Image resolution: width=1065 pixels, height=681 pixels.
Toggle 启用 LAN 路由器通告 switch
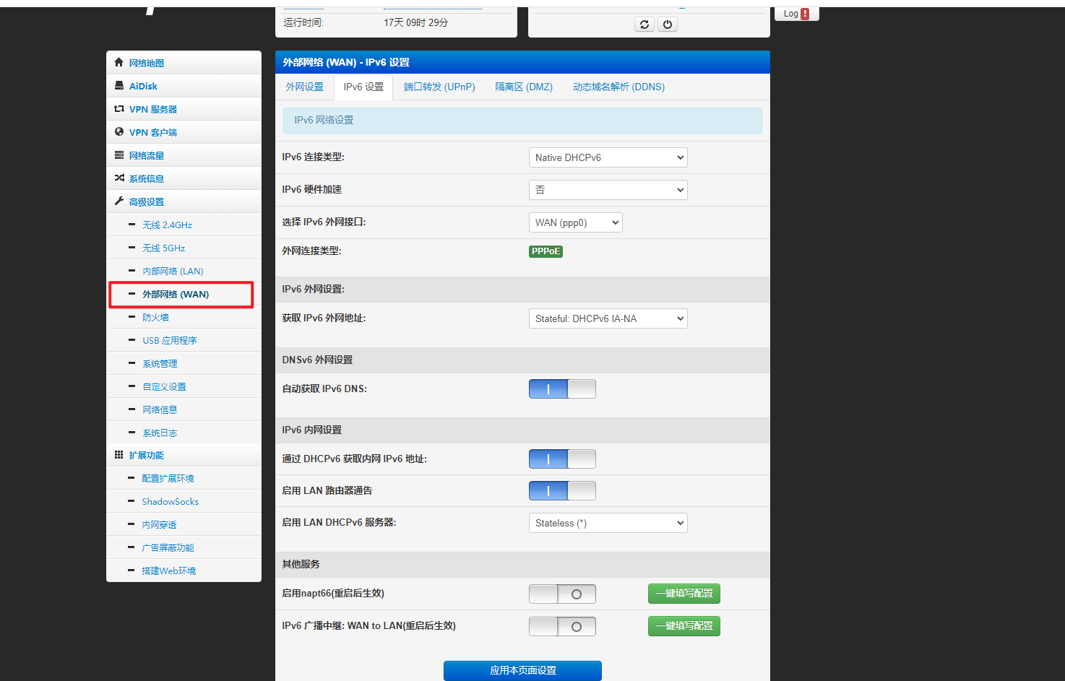562,490
